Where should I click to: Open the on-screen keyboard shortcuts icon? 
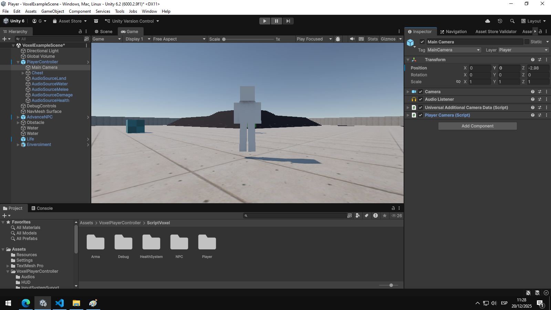[361, 39]
